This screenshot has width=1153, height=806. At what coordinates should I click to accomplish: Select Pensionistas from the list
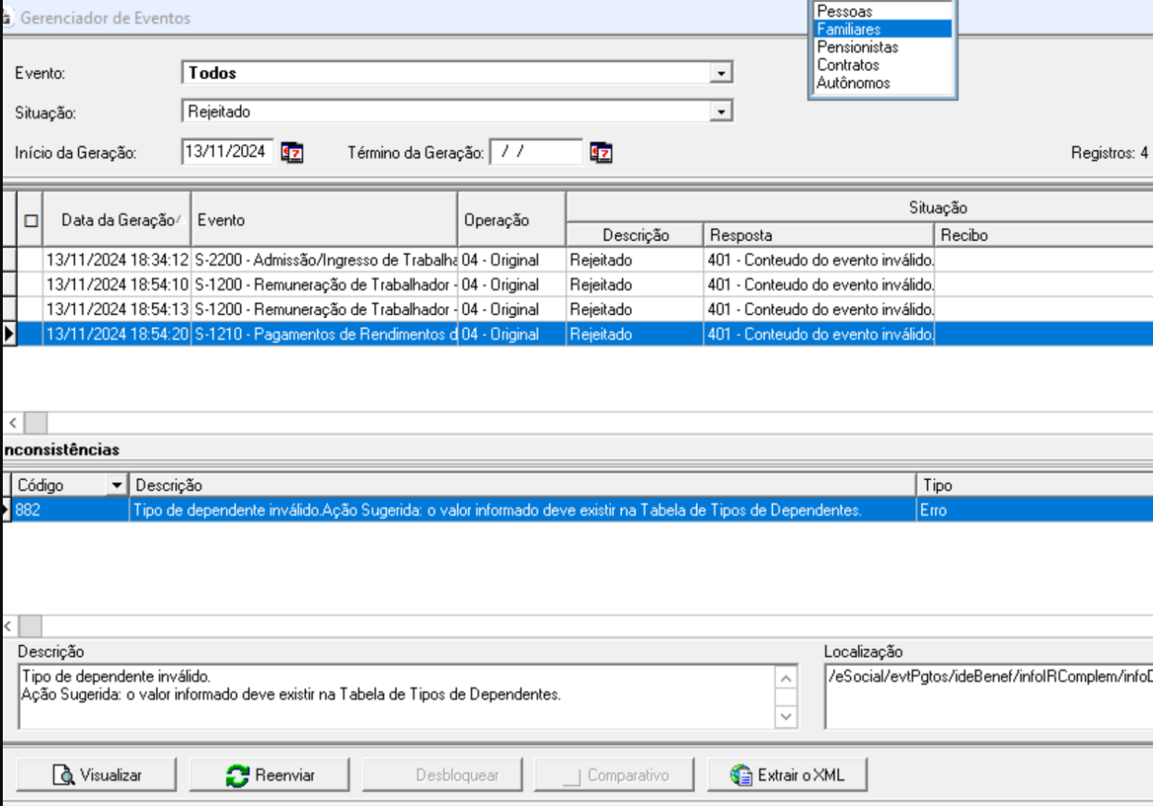pyautogui.click(x=856, y=47)
